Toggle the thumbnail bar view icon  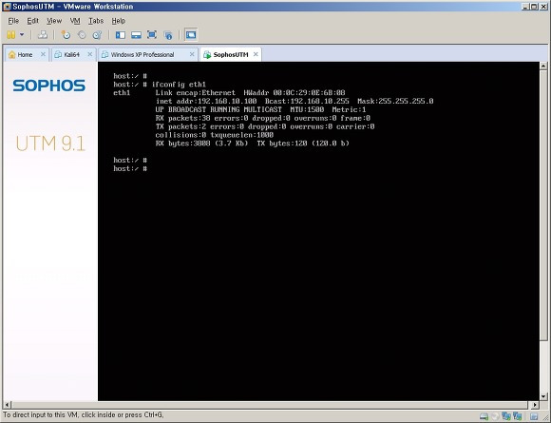click(x=136, y=35)
